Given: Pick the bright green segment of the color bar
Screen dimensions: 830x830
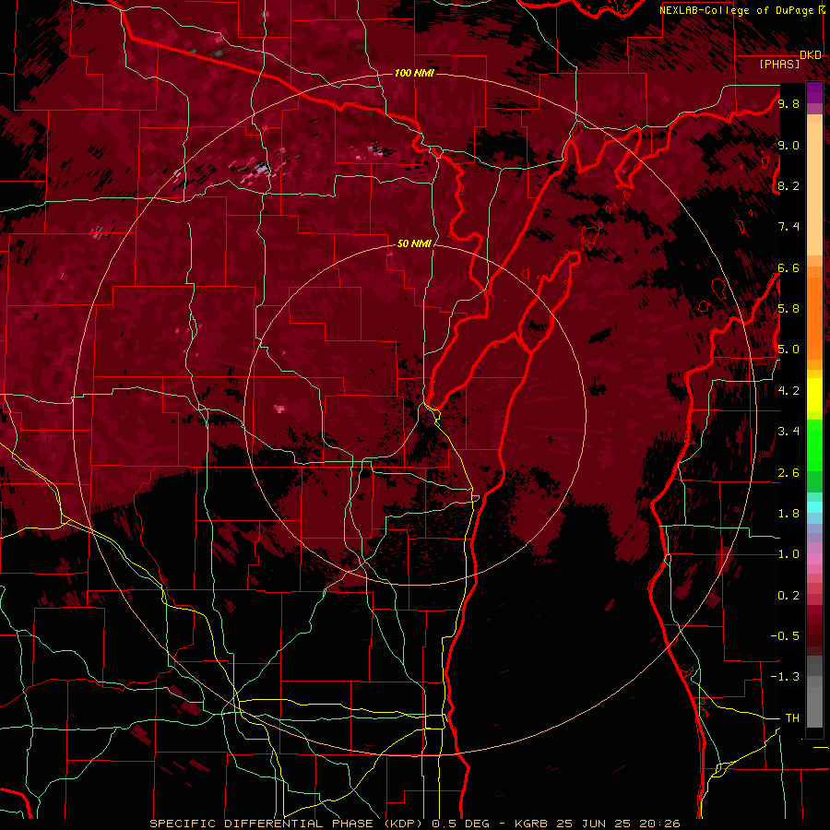Looking at the screenshot, I should [x=814, y=446].
